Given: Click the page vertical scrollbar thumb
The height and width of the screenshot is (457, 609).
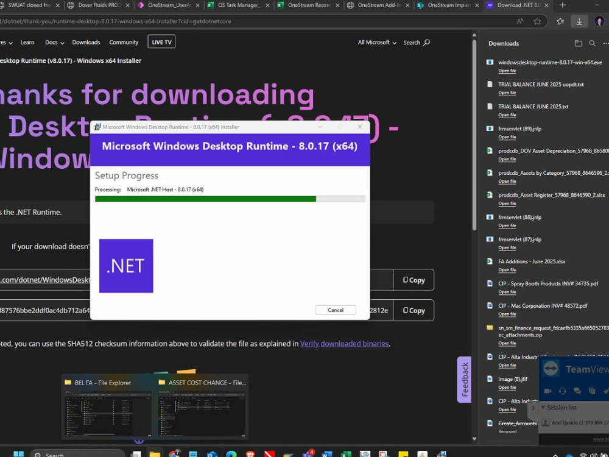Looking at the screenshot, I should pyautogui.click(x=474, y=134).
